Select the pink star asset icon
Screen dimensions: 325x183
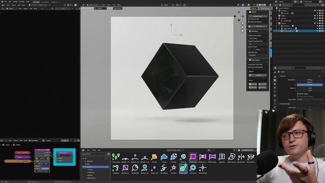[174, 168]
